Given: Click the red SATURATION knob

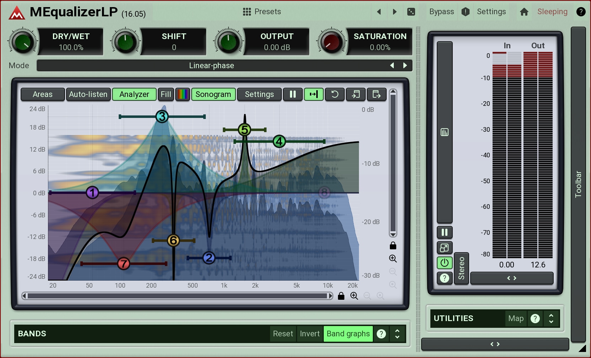Looking at the screenshot, I should [332, 42].
